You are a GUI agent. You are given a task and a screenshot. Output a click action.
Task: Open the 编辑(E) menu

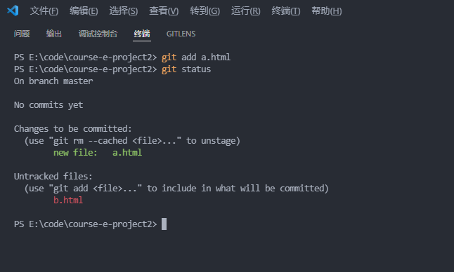pos(84,11)
